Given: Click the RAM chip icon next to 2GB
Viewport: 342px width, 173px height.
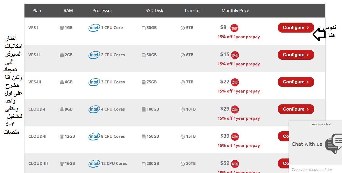Looking at the screenshot, I should click(x=62, y=55).
